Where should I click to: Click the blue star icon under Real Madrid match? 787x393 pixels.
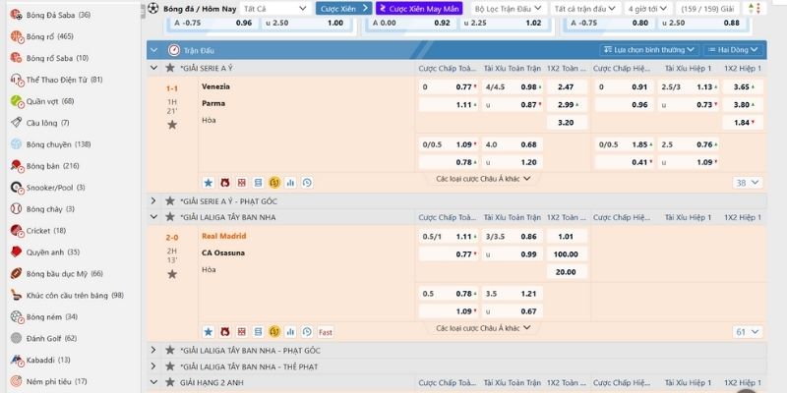[208, 332]
